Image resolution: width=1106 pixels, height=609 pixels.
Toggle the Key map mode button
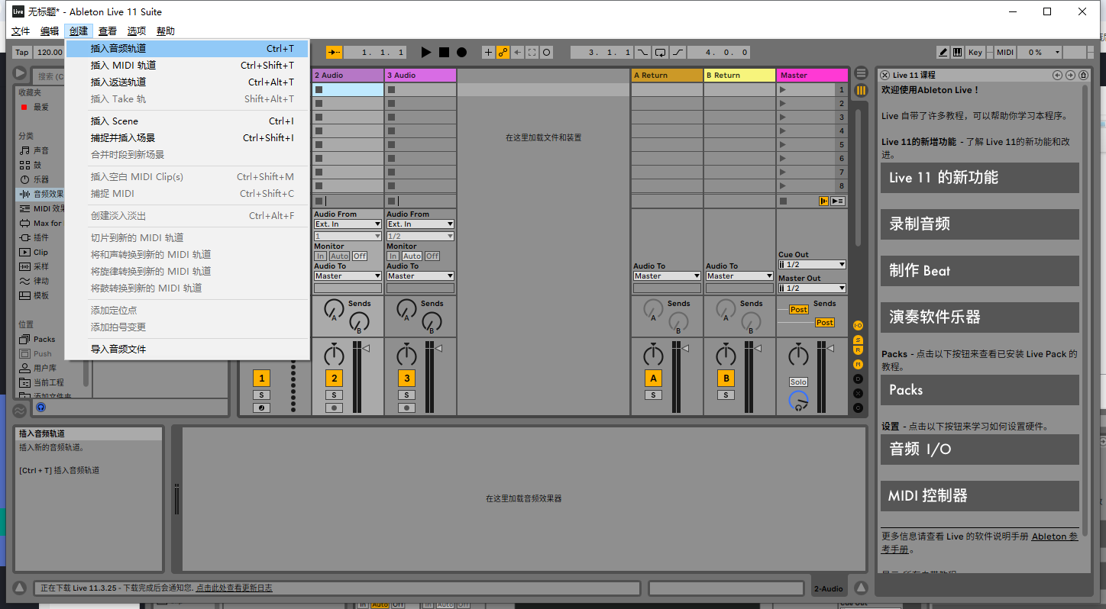pos(975,52)
